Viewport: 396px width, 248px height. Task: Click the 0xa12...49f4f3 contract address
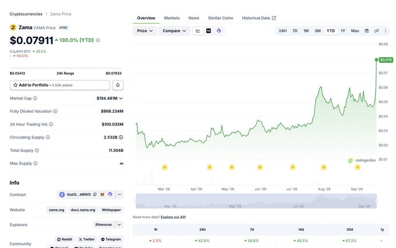(x=79, y=194)
